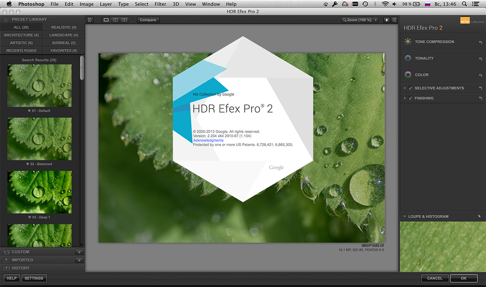Open Settings button

click(34, 278)
